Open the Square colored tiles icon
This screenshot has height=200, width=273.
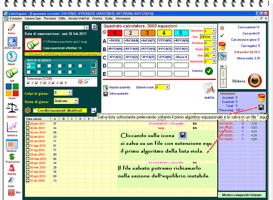[12, 90]
